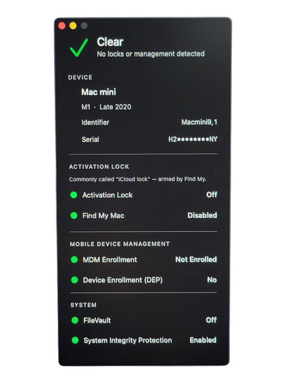Screen dimensions: 294x392
Task: Click the yellow minimize window button
Action: click(73, 26)
